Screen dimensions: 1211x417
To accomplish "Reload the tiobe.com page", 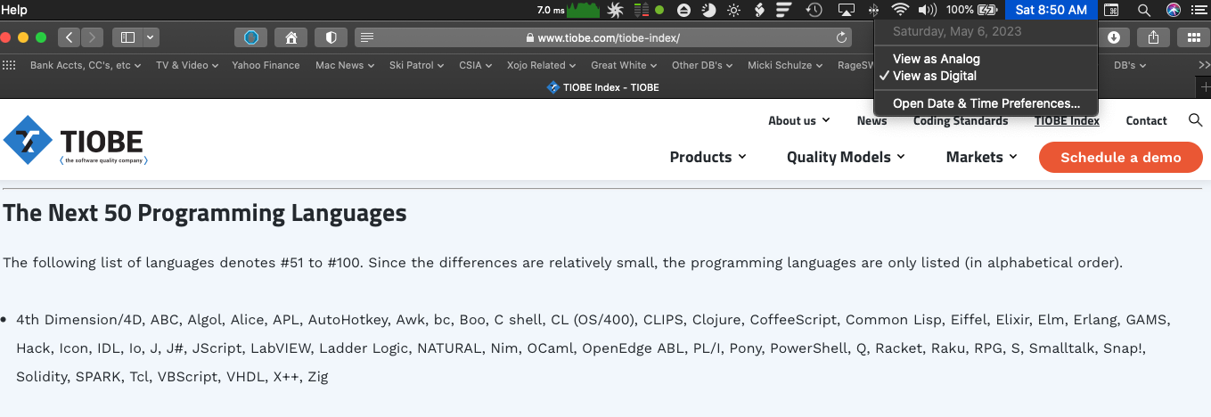I will [841, 37].
